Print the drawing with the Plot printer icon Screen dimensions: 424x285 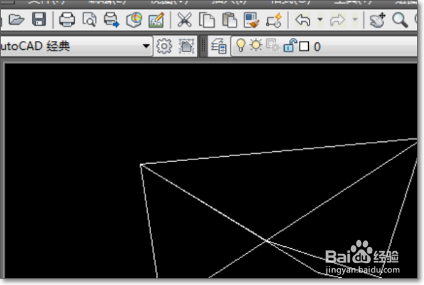67,20
